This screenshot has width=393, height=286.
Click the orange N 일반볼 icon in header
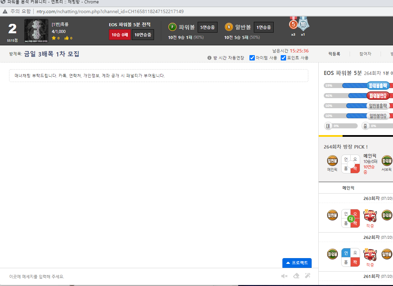click(x=229, y=27)
